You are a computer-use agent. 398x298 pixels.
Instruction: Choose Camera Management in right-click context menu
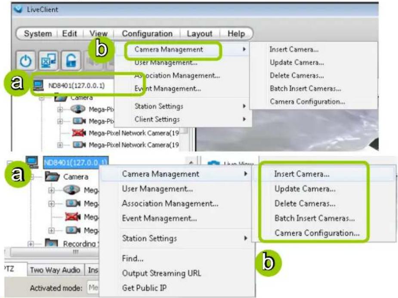pyautogui.click(x=177, y=174)
